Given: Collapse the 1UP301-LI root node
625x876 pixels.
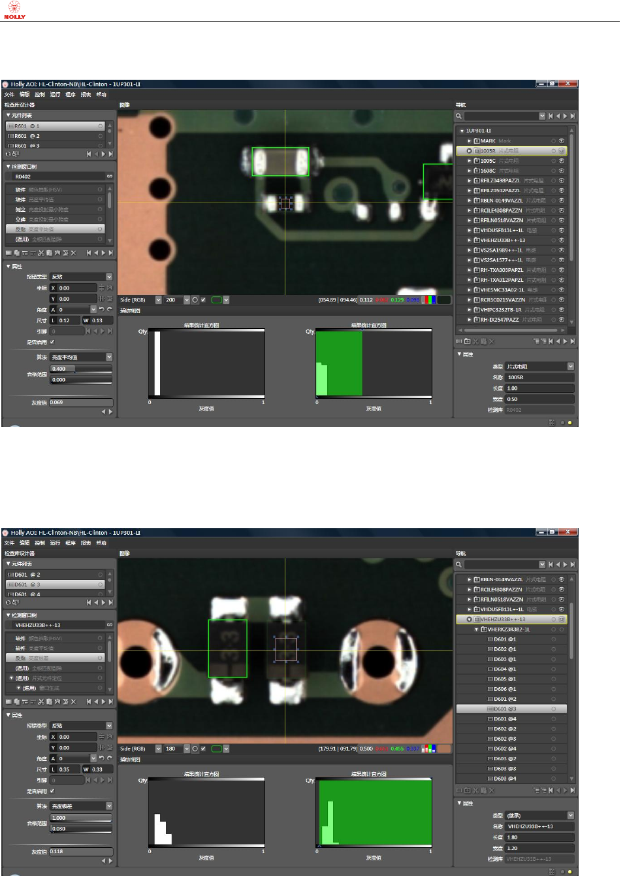Looking at the screenshot, I should click(x=462, y=131).
